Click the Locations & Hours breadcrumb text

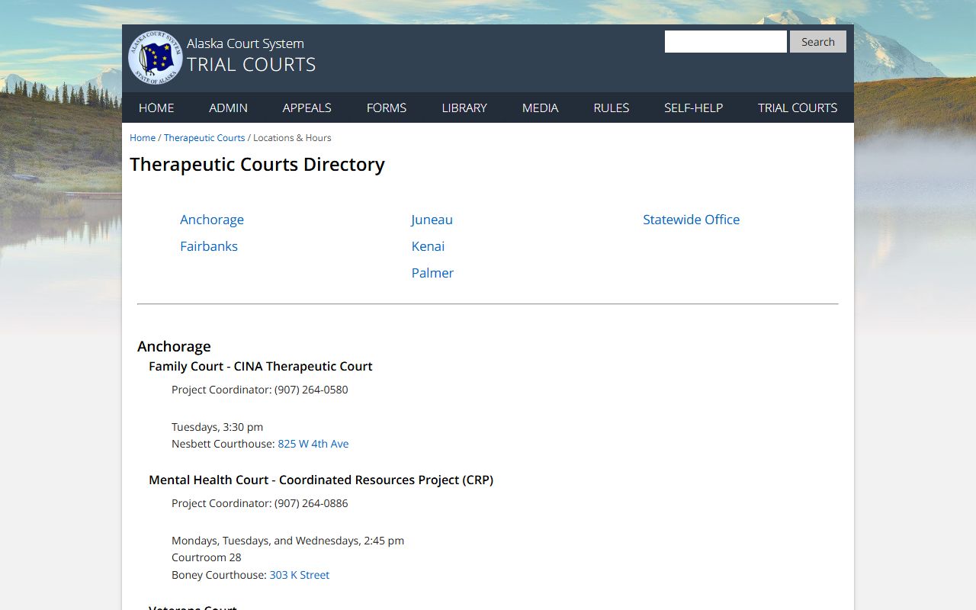point(292,138)
